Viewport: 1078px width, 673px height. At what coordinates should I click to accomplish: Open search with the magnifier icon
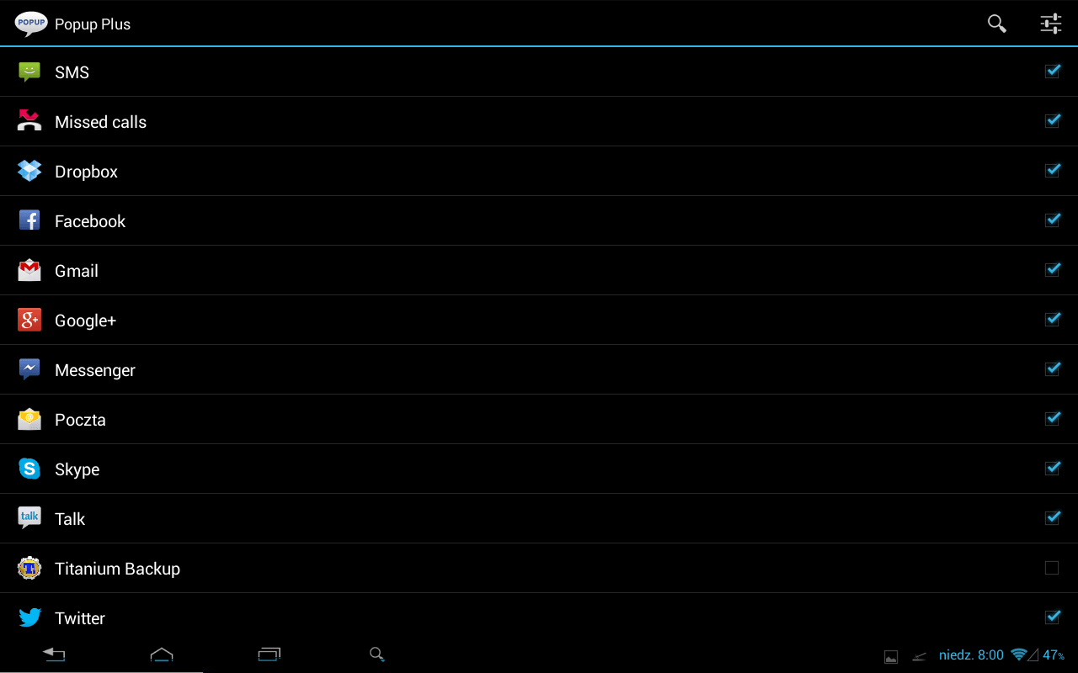[x=997, y=24]
